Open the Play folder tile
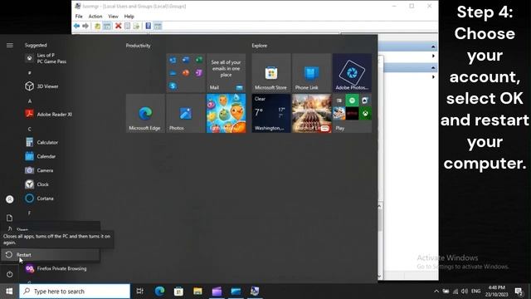Viewport: 531px width, 299px height. [352, 113]
